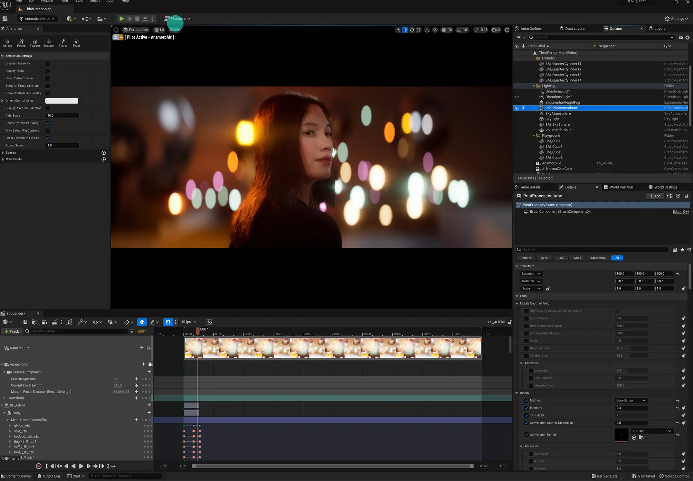Switch to the Data Layers tab

coord(574,29)
